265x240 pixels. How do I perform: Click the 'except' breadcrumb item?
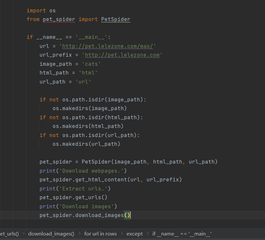pos(134,234)
